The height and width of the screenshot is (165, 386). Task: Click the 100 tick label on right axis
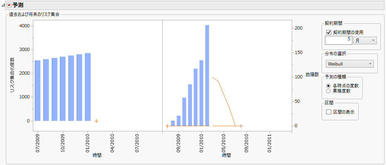coord(299,77)
